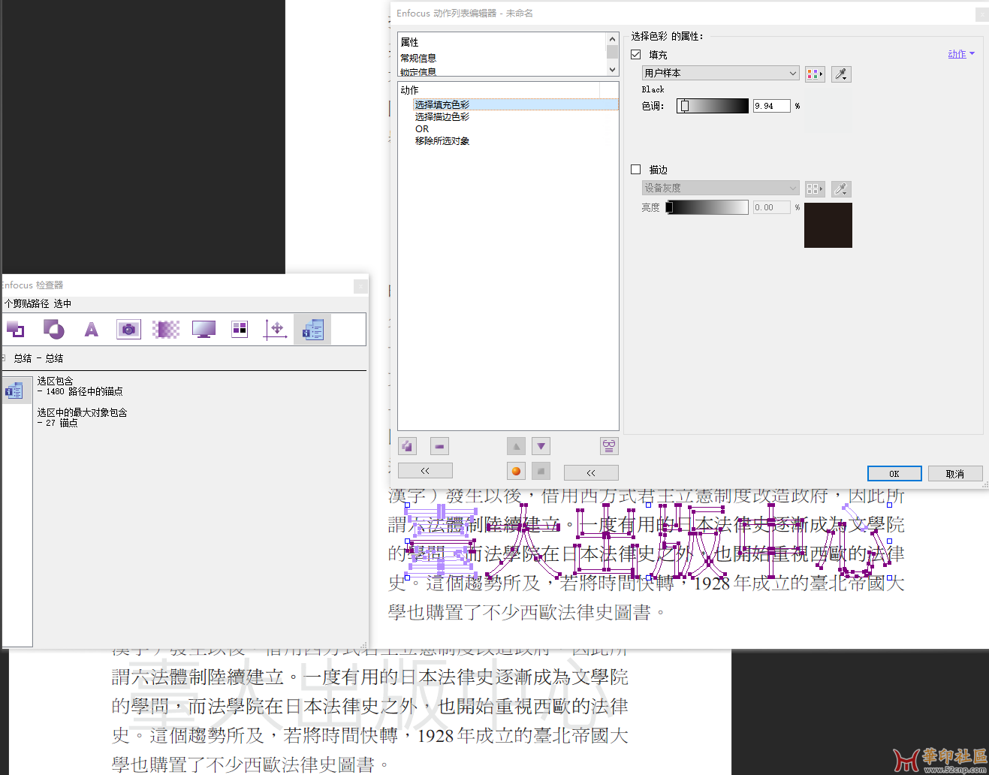Open the Transparency checkerboard inspector icon
Viewport: 989px width, 775px height.
coord(166,329)
